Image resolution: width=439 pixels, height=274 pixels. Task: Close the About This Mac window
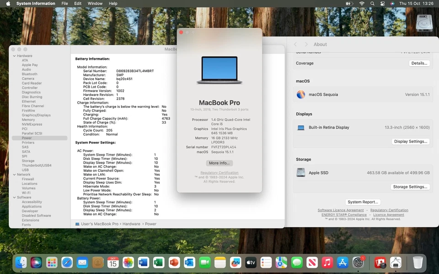point(181,32)
